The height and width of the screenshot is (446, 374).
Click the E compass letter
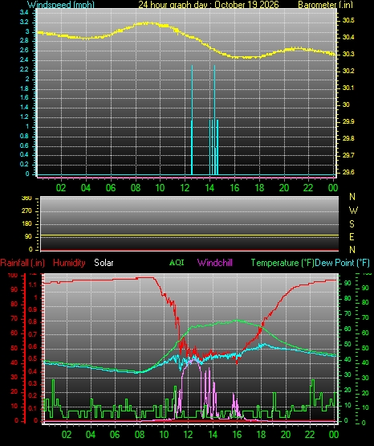coord(352,236)
